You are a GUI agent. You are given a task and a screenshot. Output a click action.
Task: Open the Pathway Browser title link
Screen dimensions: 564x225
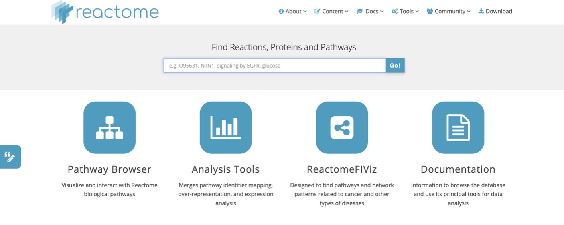110,169
